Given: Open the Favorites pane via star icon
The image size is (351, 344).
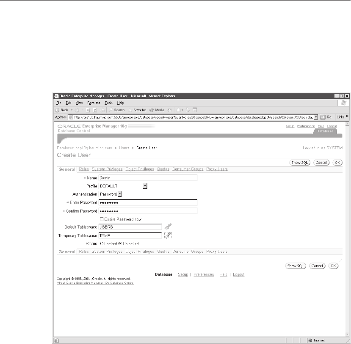Looking at the screenshot, I should pyautogui.click(x=137, y=110).
